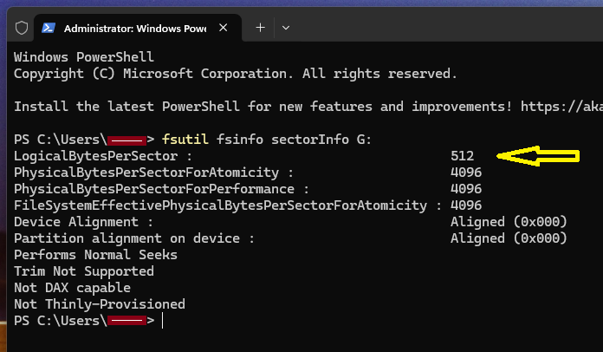Open a new tab with plus button
The height and width of the screenshot is (352, 603).
coord(260,28)
